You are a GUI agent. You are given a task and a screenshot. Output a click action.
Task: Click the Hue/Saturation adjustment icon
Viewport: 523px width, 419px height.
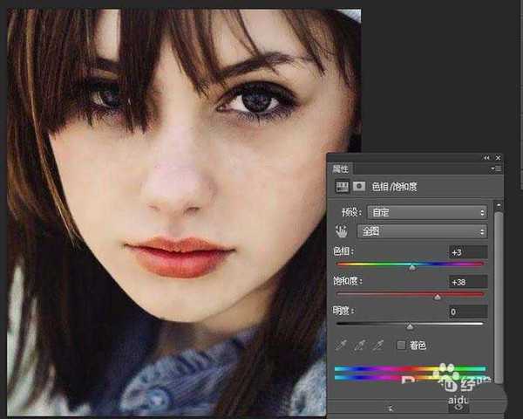342,186
